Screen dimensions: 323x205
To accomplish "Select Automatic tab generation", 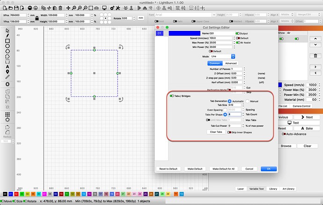I will [229, 101].
